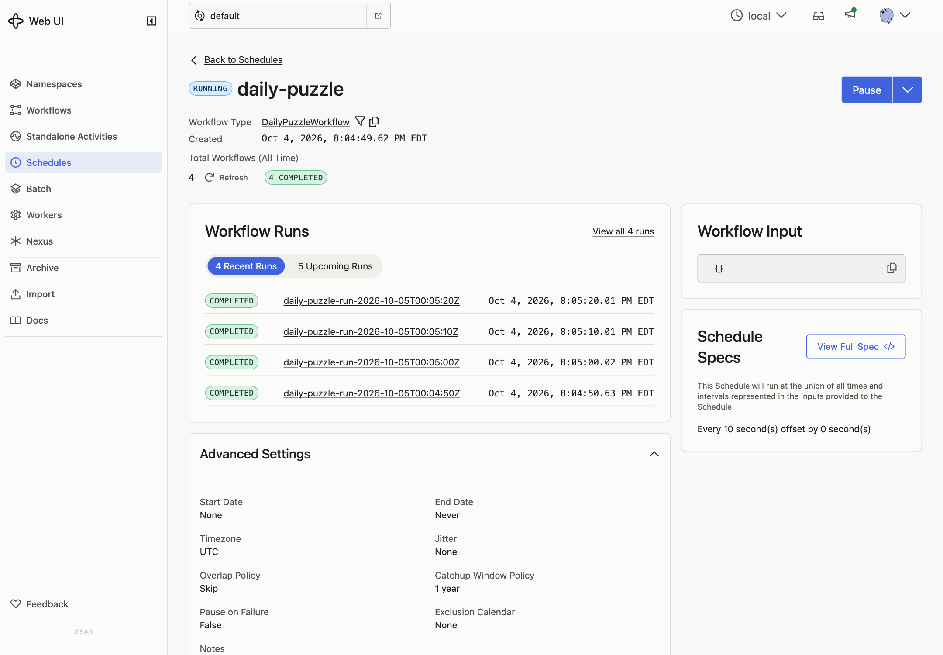This screenshot has width=943, height=655.
Task: Go Back to Schedules
Action: tap(243, 59)
